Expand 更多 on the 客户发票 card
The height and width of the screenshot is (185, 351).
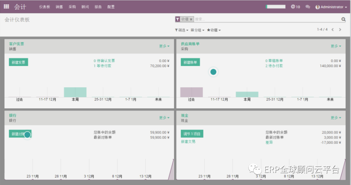pos(164,46)
